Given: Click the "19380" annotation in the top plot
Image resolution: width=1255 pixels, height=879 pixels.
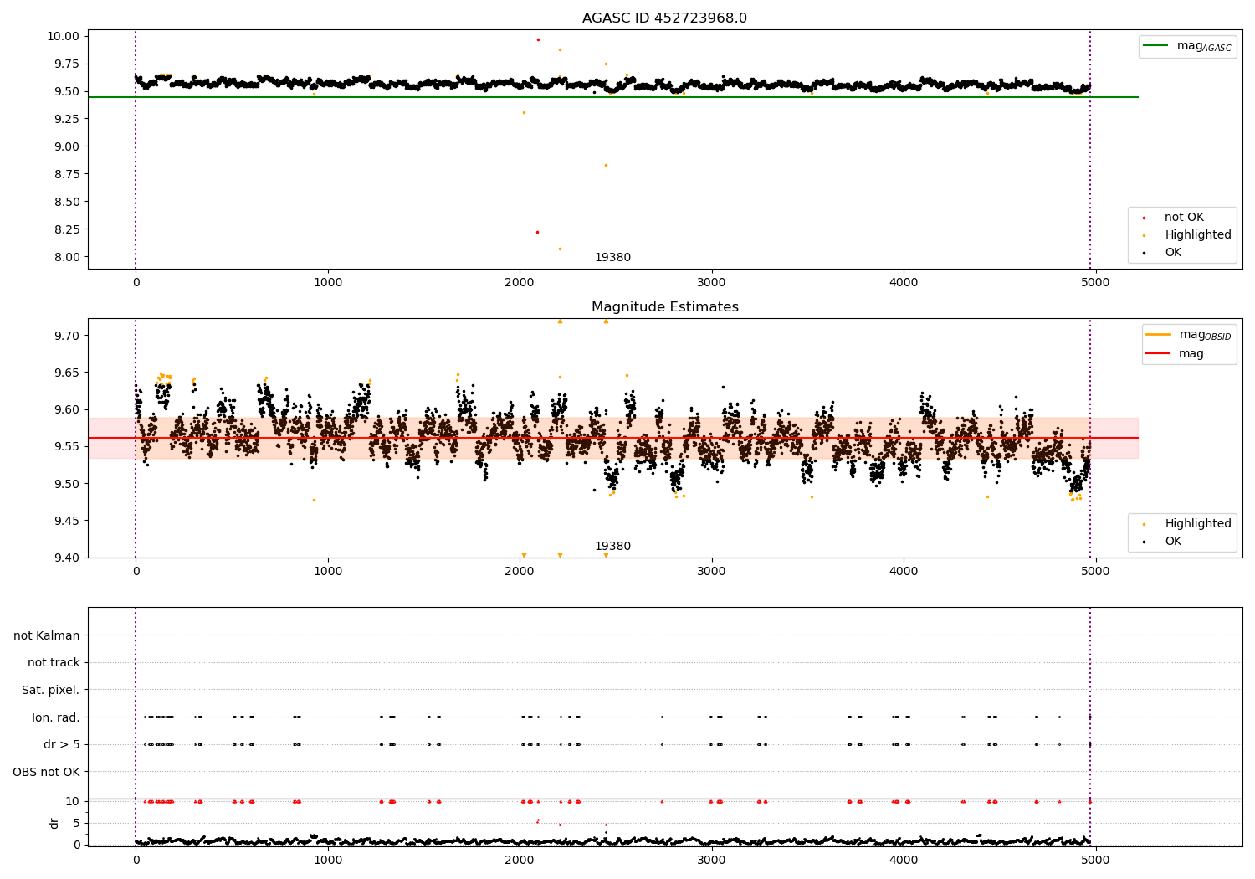Looking at the screenshot, I should (x=612, y=258).
